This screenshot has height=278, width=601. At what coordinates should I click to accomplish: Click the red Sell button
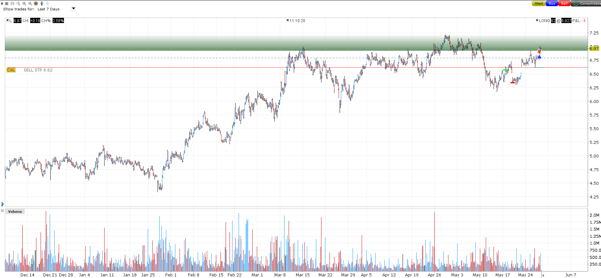(x=564, y=4)
